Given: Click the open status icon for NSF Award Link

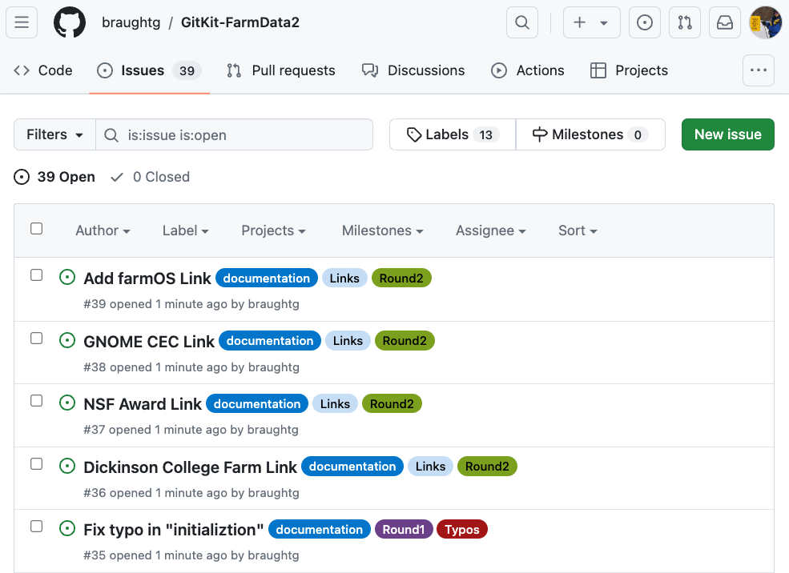Looking at the screenshot, I should coord(67,403).
